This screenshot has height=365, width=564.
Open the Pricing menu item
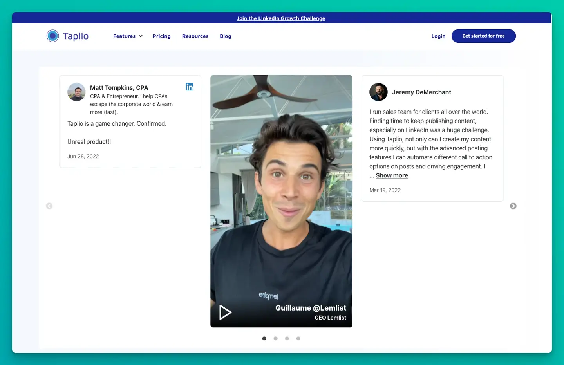pyautogui.click(x=162, y=36)
